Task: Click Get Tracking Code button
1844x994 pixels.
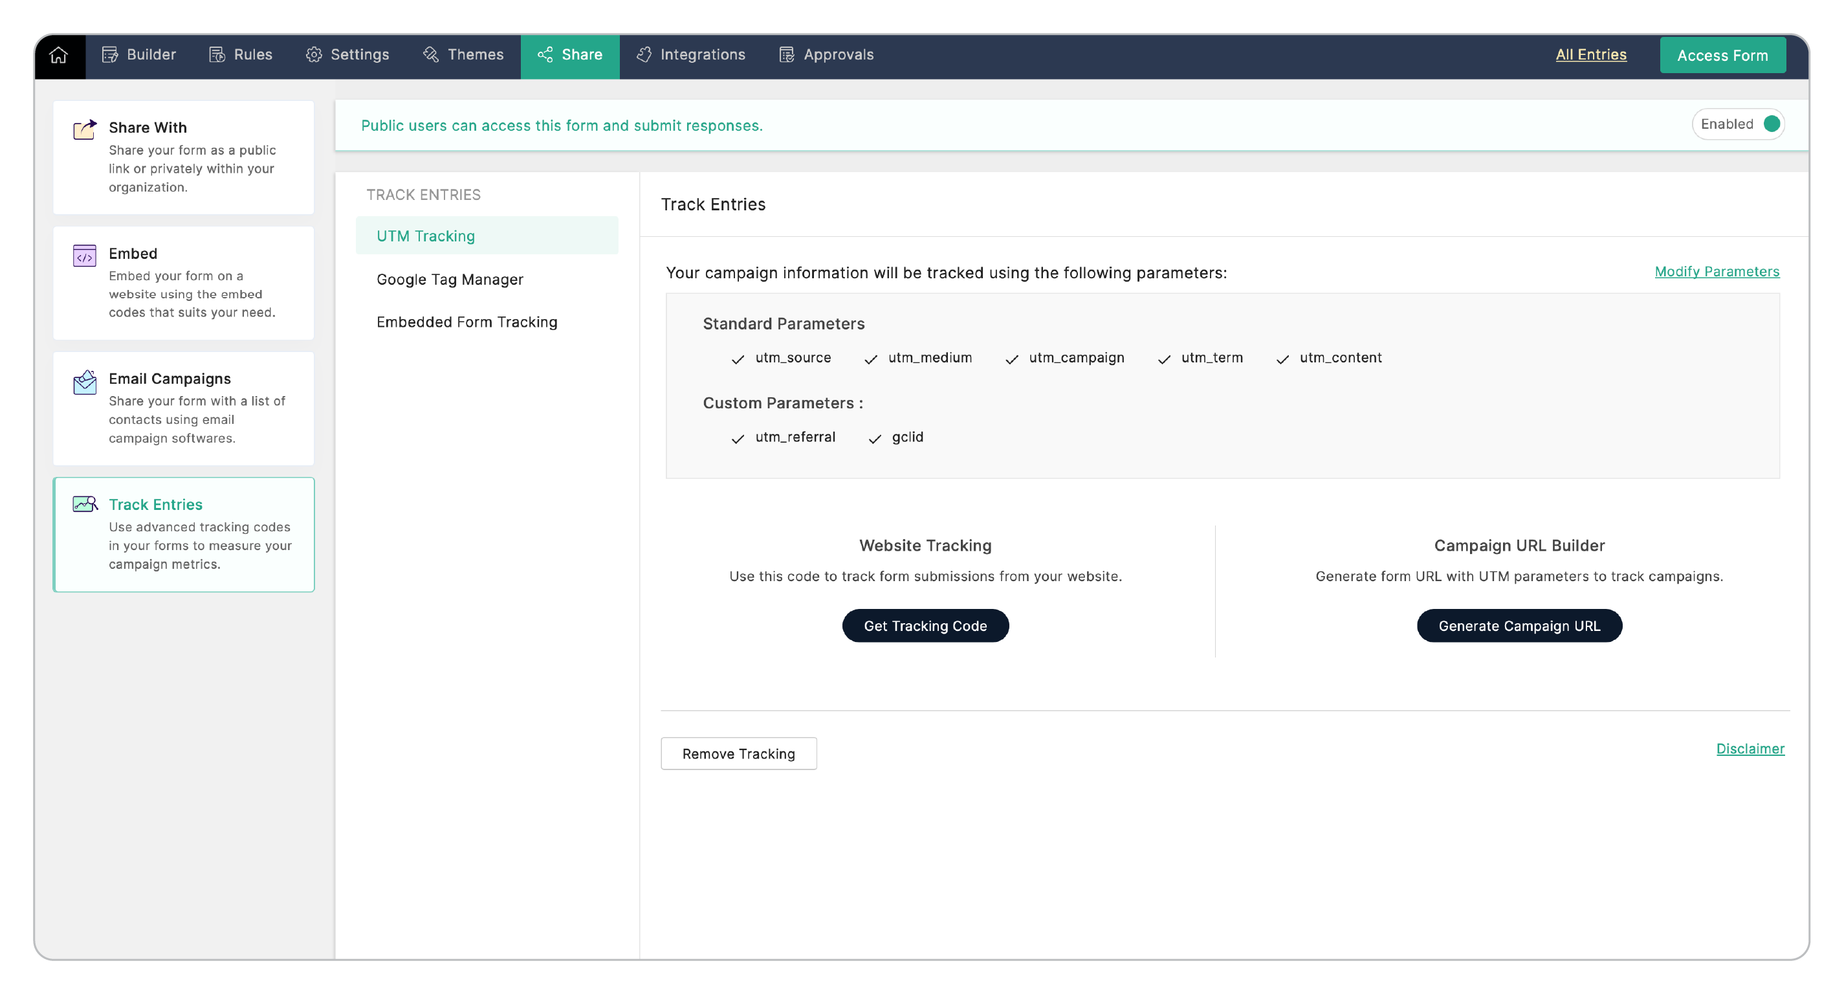Action: coord(925,626)
